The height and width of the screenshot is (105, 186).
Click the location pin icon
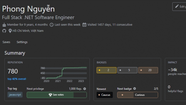(x=10, y=31)
